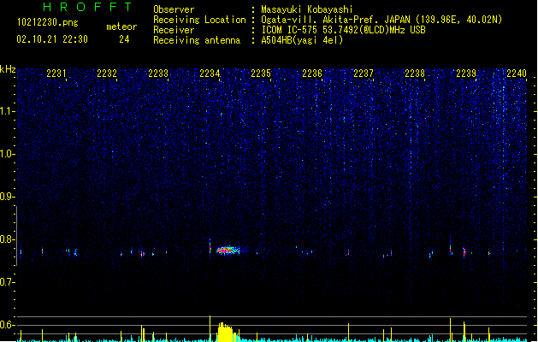
Task: Click the 2232 time marker
Action: point(107,74)
